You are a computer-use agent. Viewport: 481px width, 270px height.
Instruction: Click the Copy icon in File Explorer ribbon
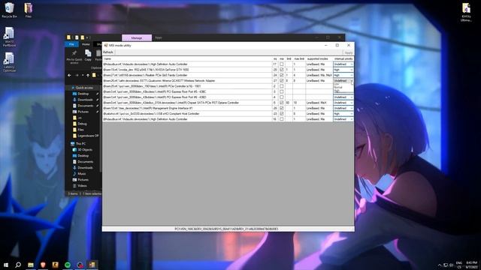coord(88,55)
